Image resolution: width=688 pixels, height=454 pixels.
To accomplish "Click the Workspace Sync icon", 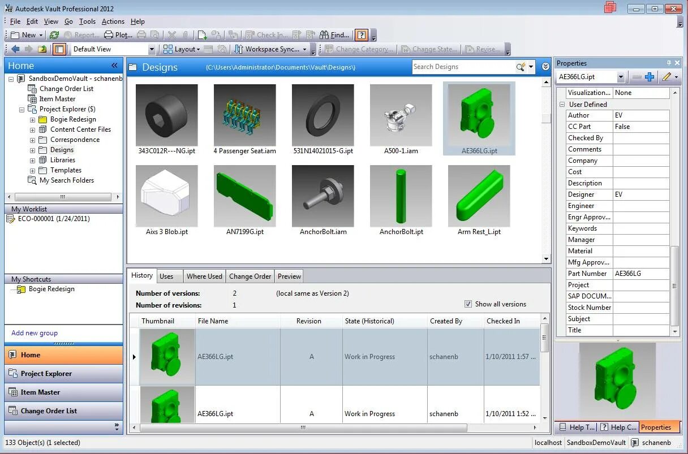I will 239,49.
